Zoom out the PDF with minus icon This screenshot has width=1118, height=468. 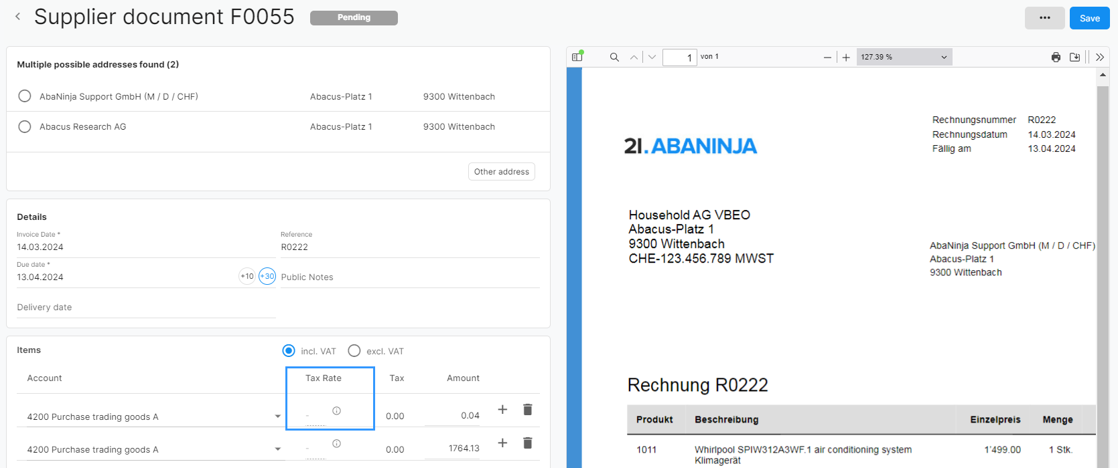click(827, 57)
